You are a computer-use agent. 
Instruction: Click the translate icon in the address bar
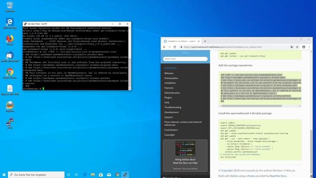point(292,47)
